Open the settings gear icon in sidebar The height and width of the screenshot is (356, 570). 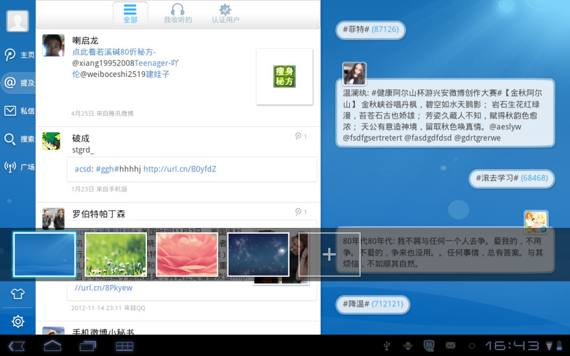tap(17, 322)
